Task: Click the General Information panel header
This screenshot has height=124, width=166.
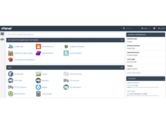Action: pos(146,35)
